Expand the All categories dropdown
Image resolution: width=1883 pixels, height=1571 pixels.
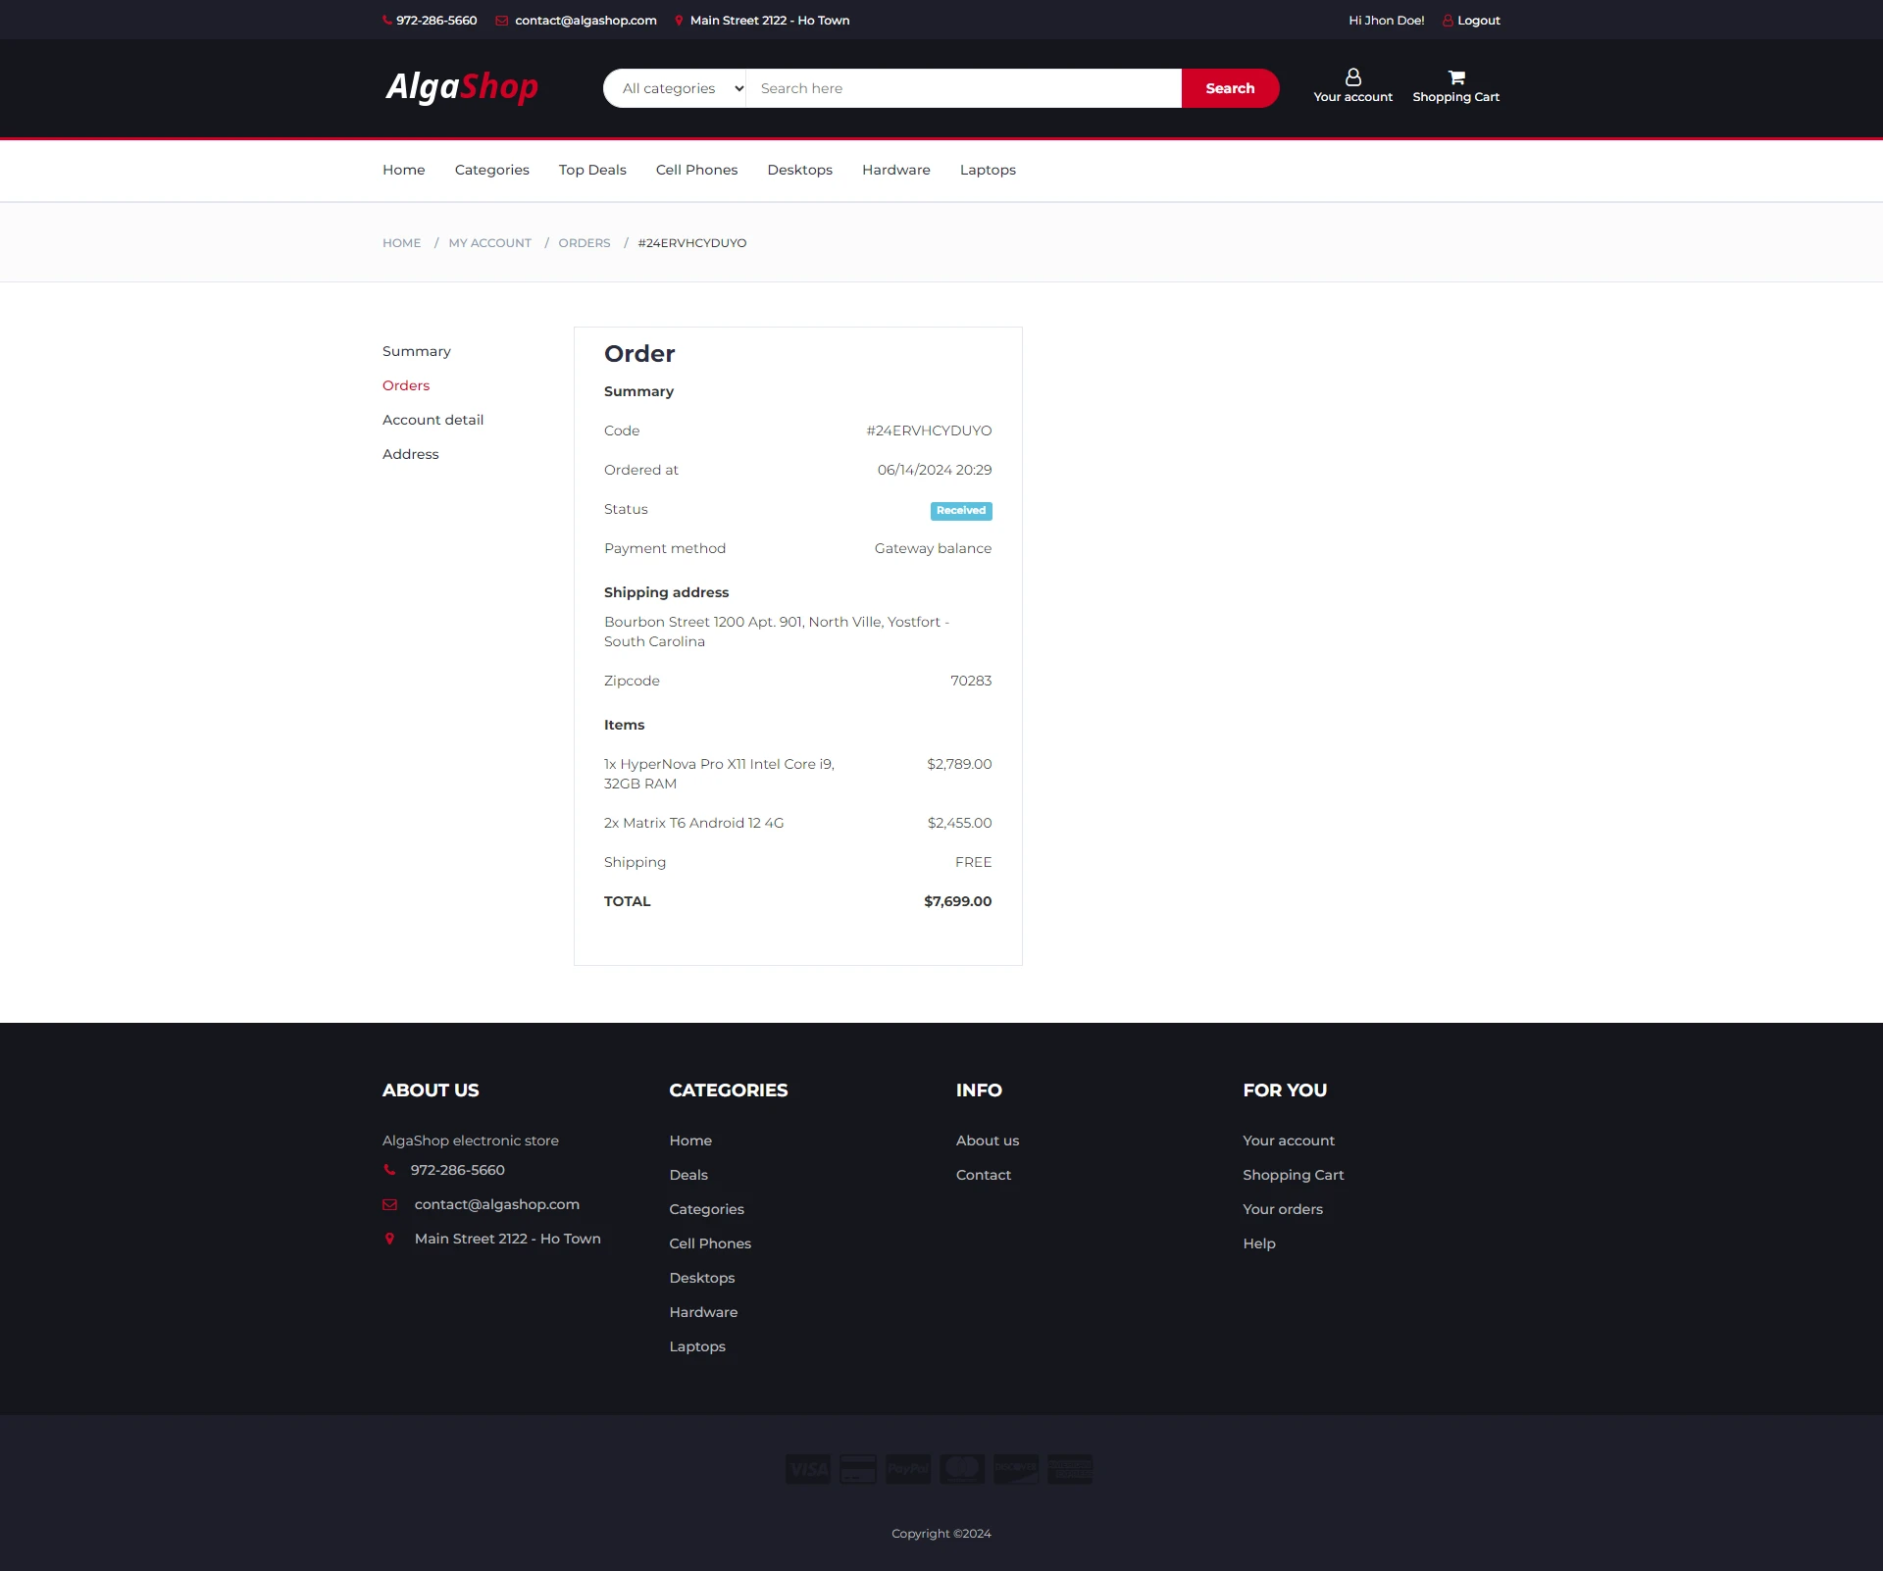tap(676, 88)
